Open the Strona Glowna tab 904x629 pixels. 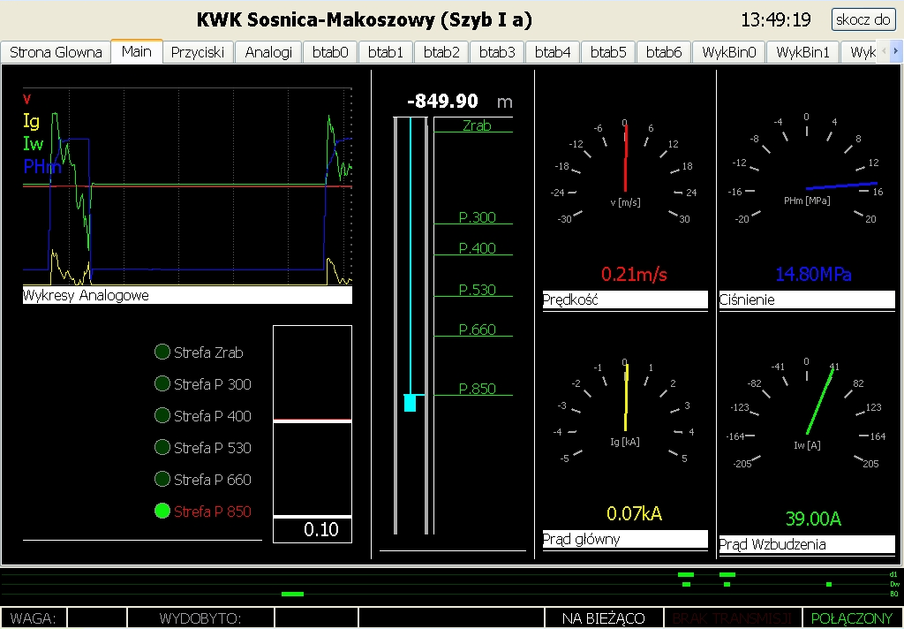[56, 52]
